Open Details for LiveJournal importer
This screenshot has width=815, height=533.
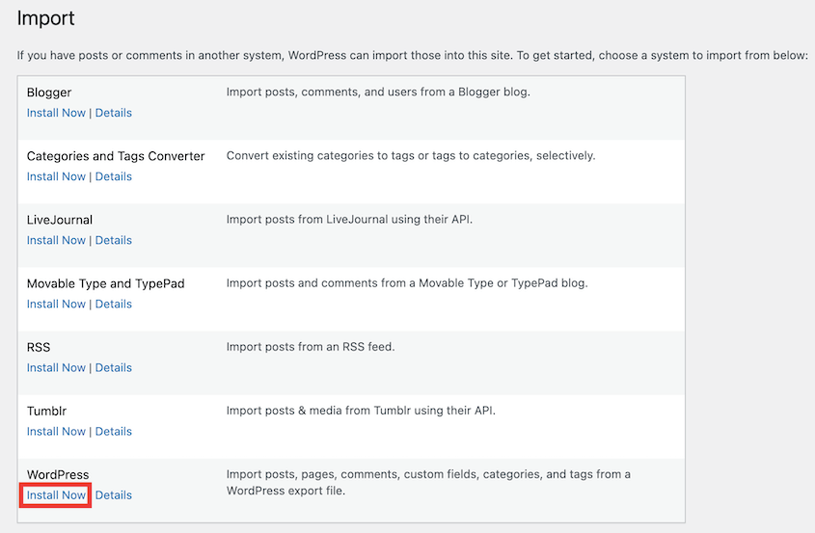click(113, 241)
